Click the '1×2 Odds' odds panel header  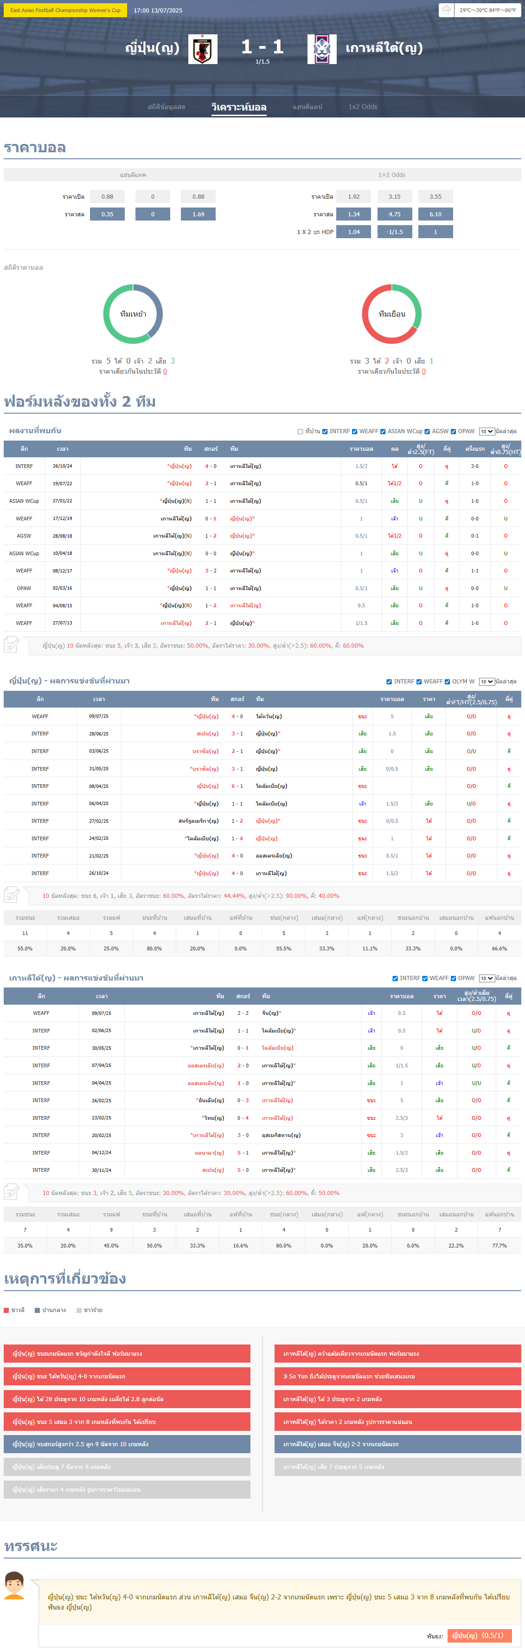[x=392, y=175]
